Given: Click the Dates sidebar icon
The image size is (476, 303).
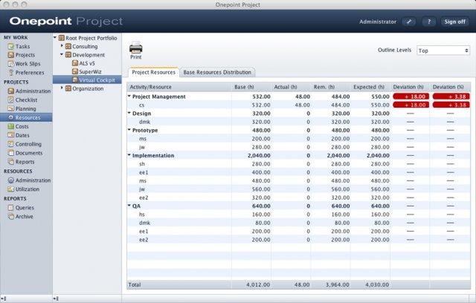Looking at the screenshot, I should pos(11,135).
